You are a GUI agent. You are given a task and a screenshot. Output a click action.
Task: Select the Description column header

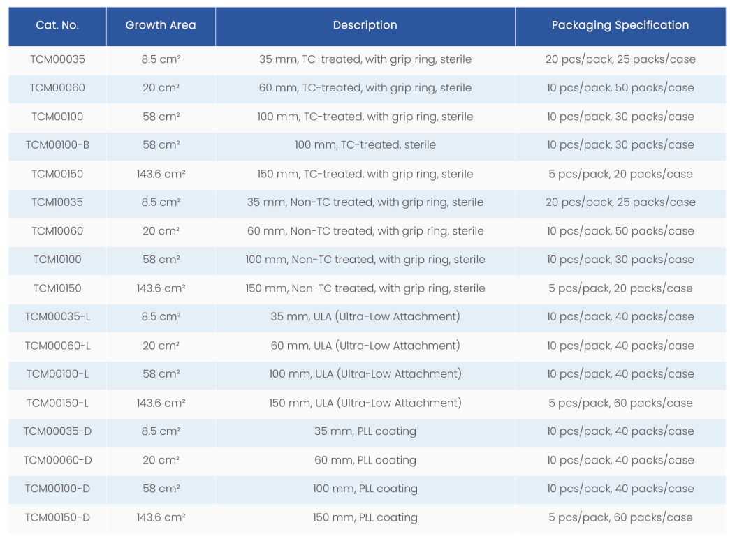(x=365, y=25)
